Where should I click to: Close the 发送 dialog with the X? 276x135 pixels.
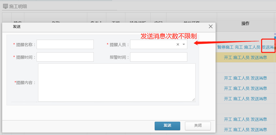point(211,26)
